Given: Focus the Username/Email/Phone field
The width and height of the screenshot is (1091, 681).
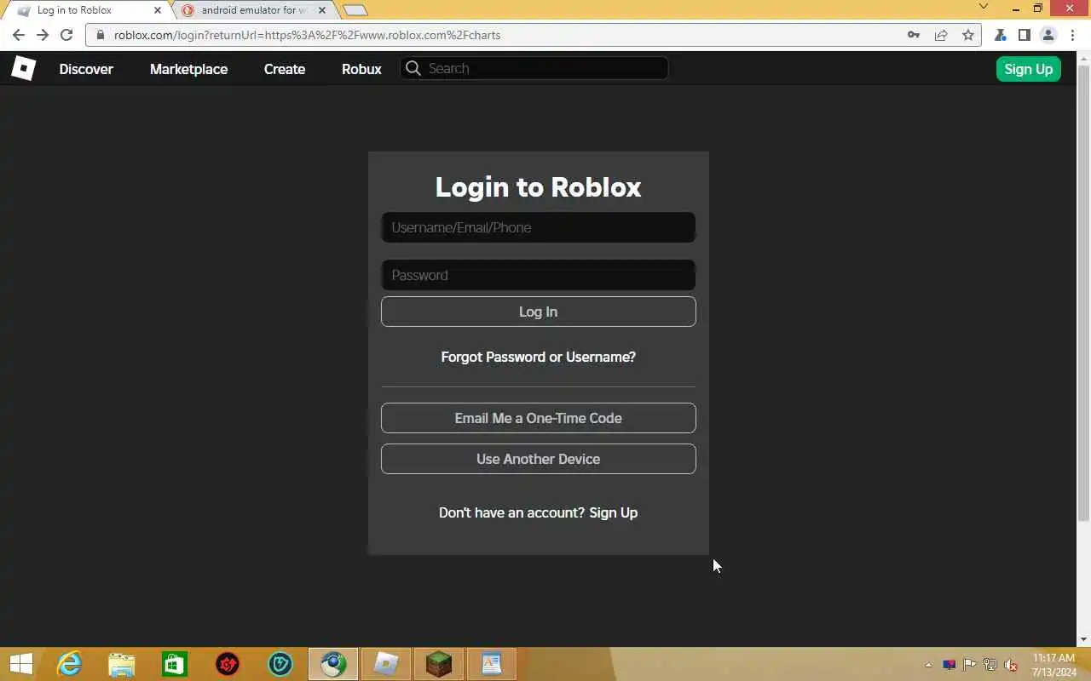Looking at the screenshot, I should click(x=538, y=227).
